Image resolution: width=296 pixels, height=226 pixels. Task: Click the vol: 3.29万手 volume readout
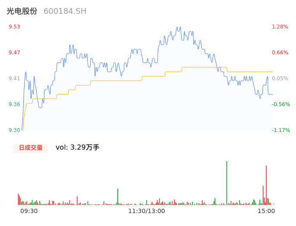[x=78, y=148]
